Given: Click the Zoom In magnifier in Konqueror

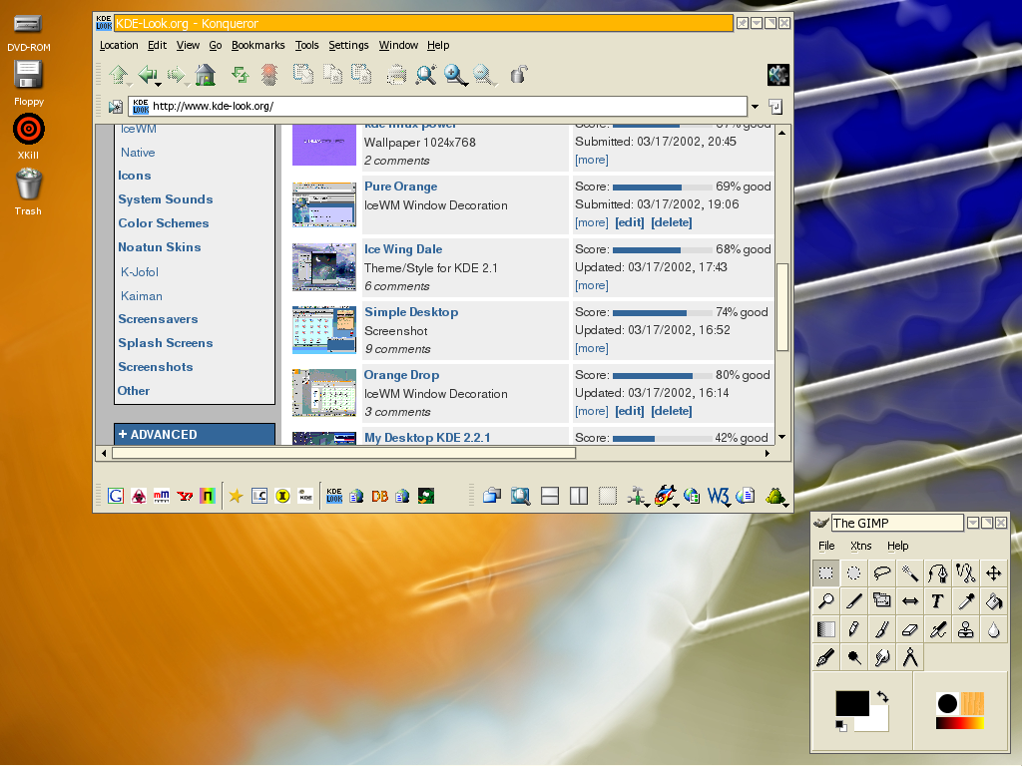Looking at the screenshot, I should pyautogui.click(x=455, y=75).
